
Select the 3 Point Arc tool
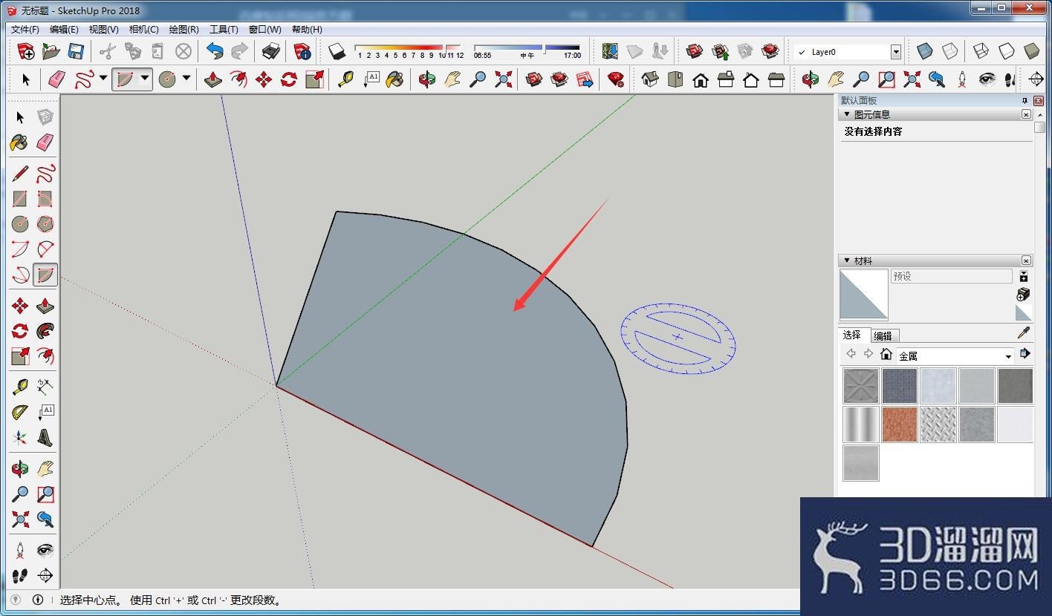[x=20, y=275]
